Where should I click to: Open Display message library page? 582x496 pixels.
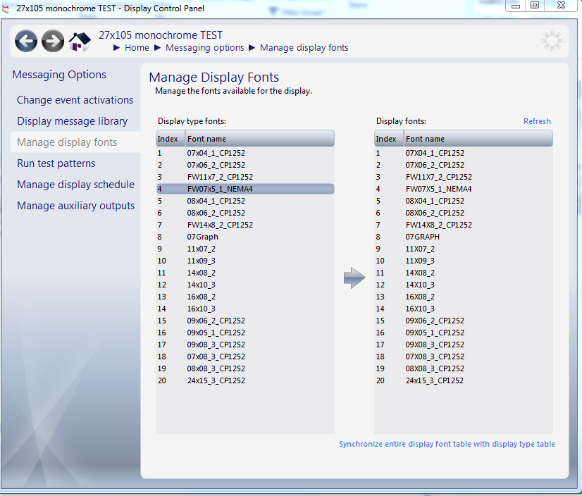(72, 121)
